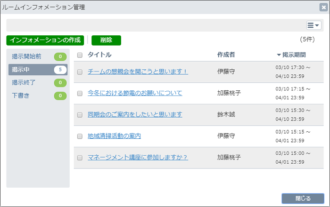Sort by 掲示期間 column arrow
This screenshot has width=330, height=207.
pos(279,55)
